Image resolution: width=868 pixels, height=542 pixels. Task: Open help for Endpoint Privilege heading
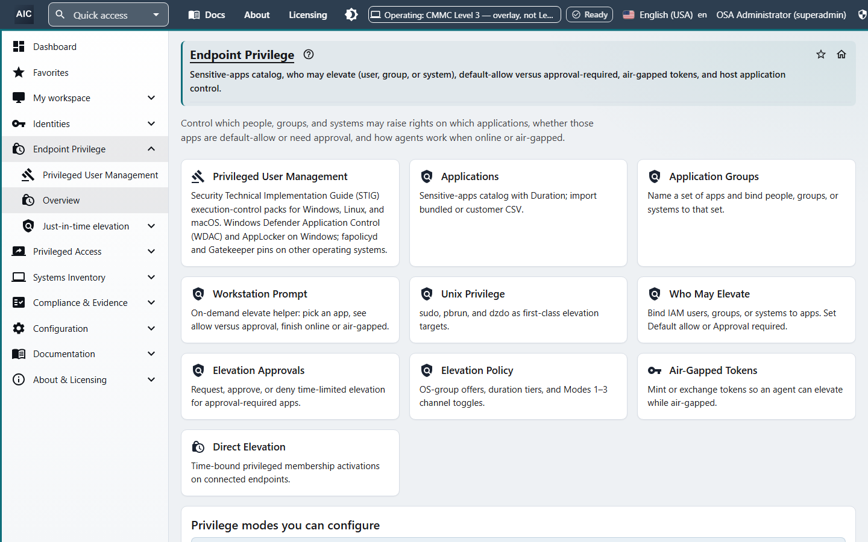[x=309, y=54]
